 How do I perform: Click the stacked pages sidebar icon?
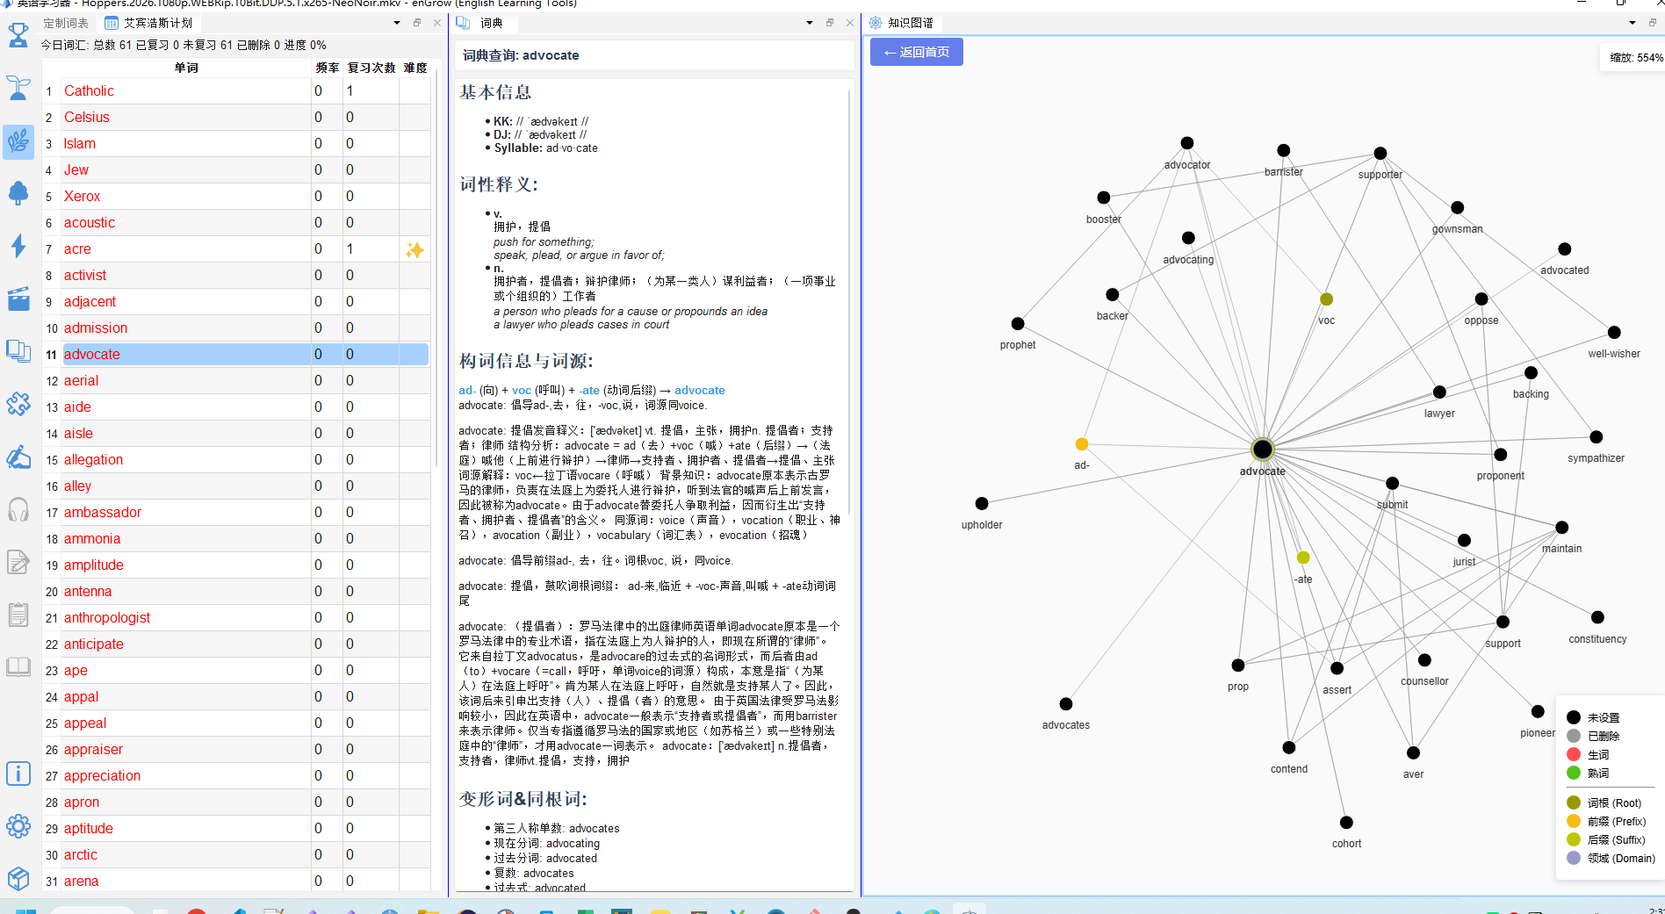(18, 351)
